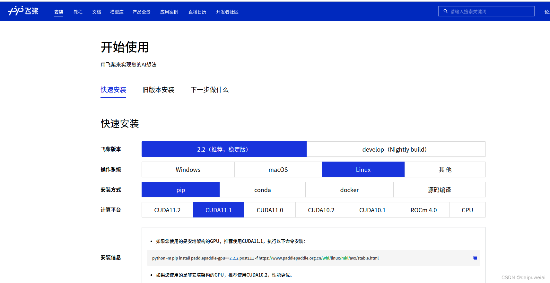Choose Windows operating system
The height and width of the screenshot is (283, 550).
[x=188, y=169]
